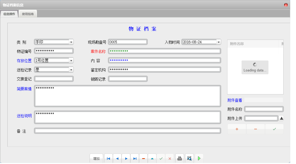This screenshot has width=296, height=164.
Task: Click the orange plus attachment button
Action: pos(237,129)
